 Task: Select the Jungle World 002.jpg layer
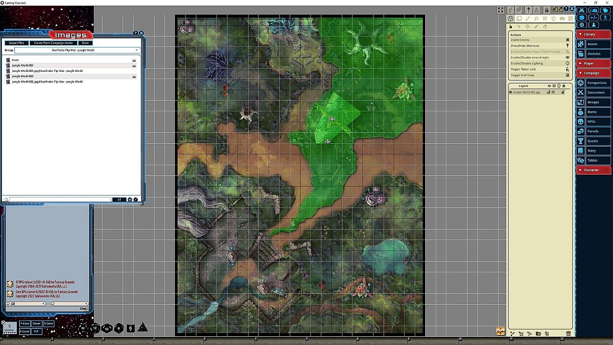(526, 92)
